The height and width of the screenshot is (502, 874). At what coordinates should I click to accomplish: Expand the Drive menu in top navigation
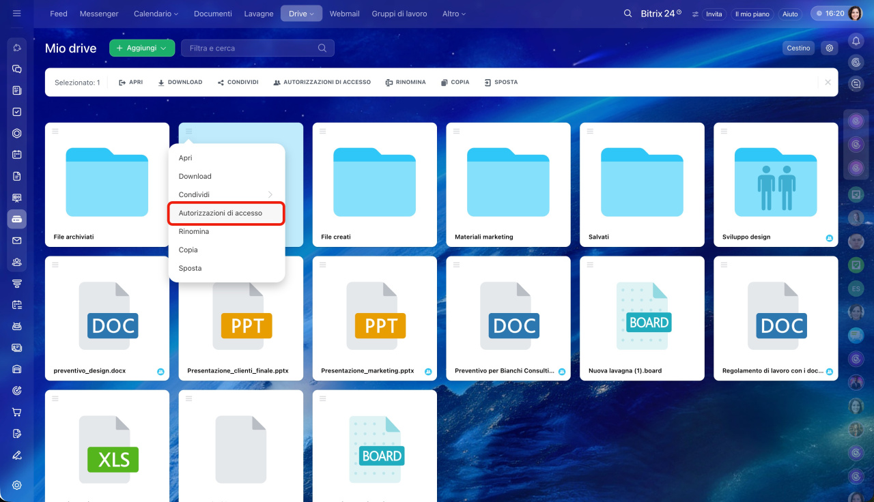301,14
